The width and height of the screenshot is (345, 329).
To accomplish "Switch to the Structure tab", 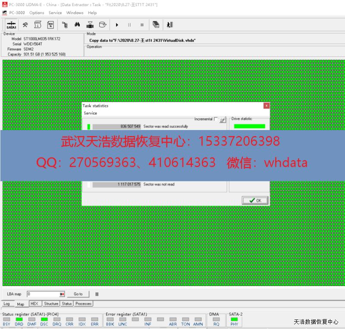I will point(51,304).
